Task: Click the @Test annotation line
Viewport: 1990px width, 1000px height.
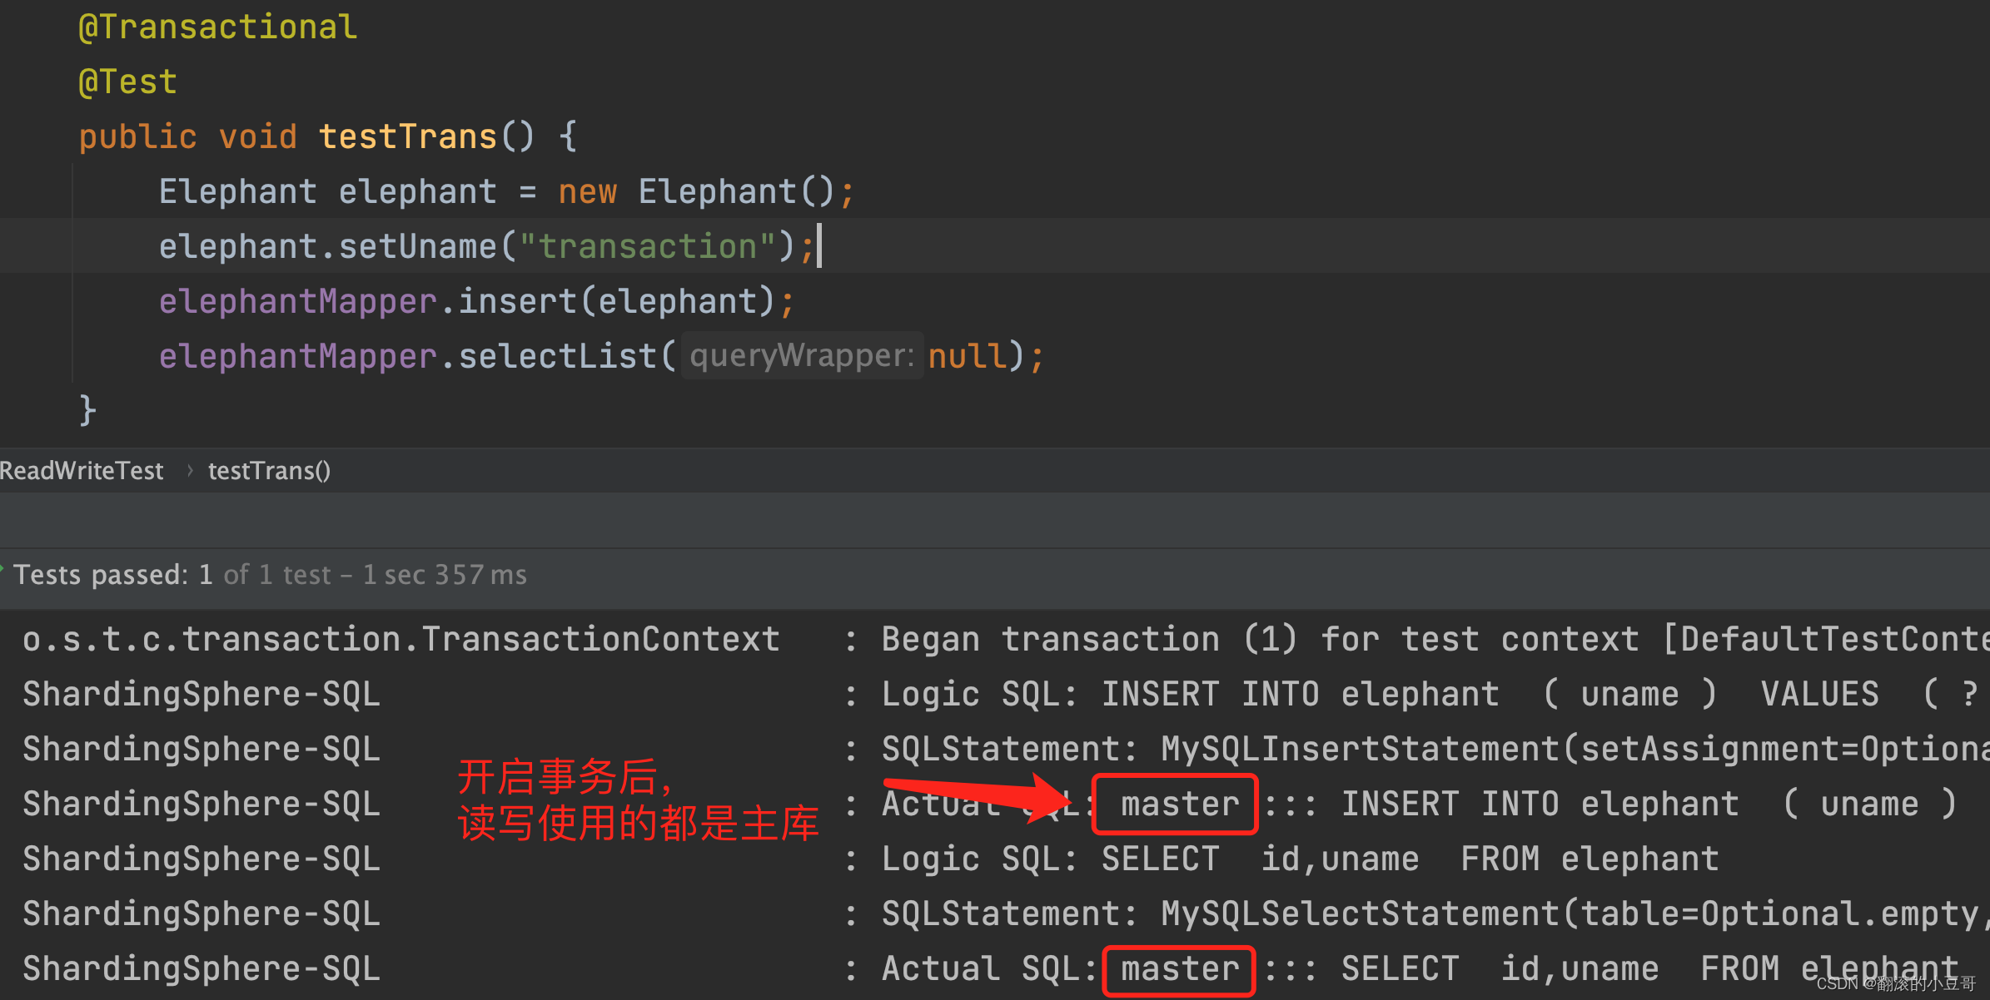Action: (x=127, y=82)
